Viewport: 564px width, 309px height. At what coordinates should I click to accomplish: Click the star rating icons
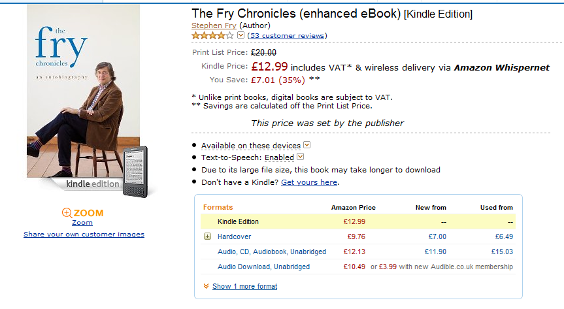212,35
